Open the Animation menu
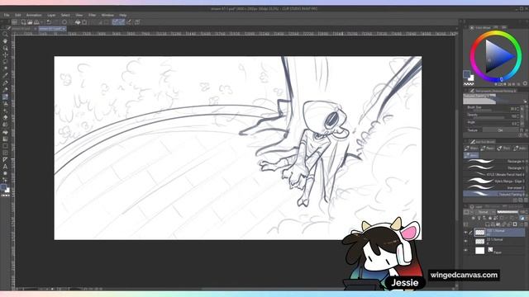This screenshot has width=529, height=297. [34, 15]
